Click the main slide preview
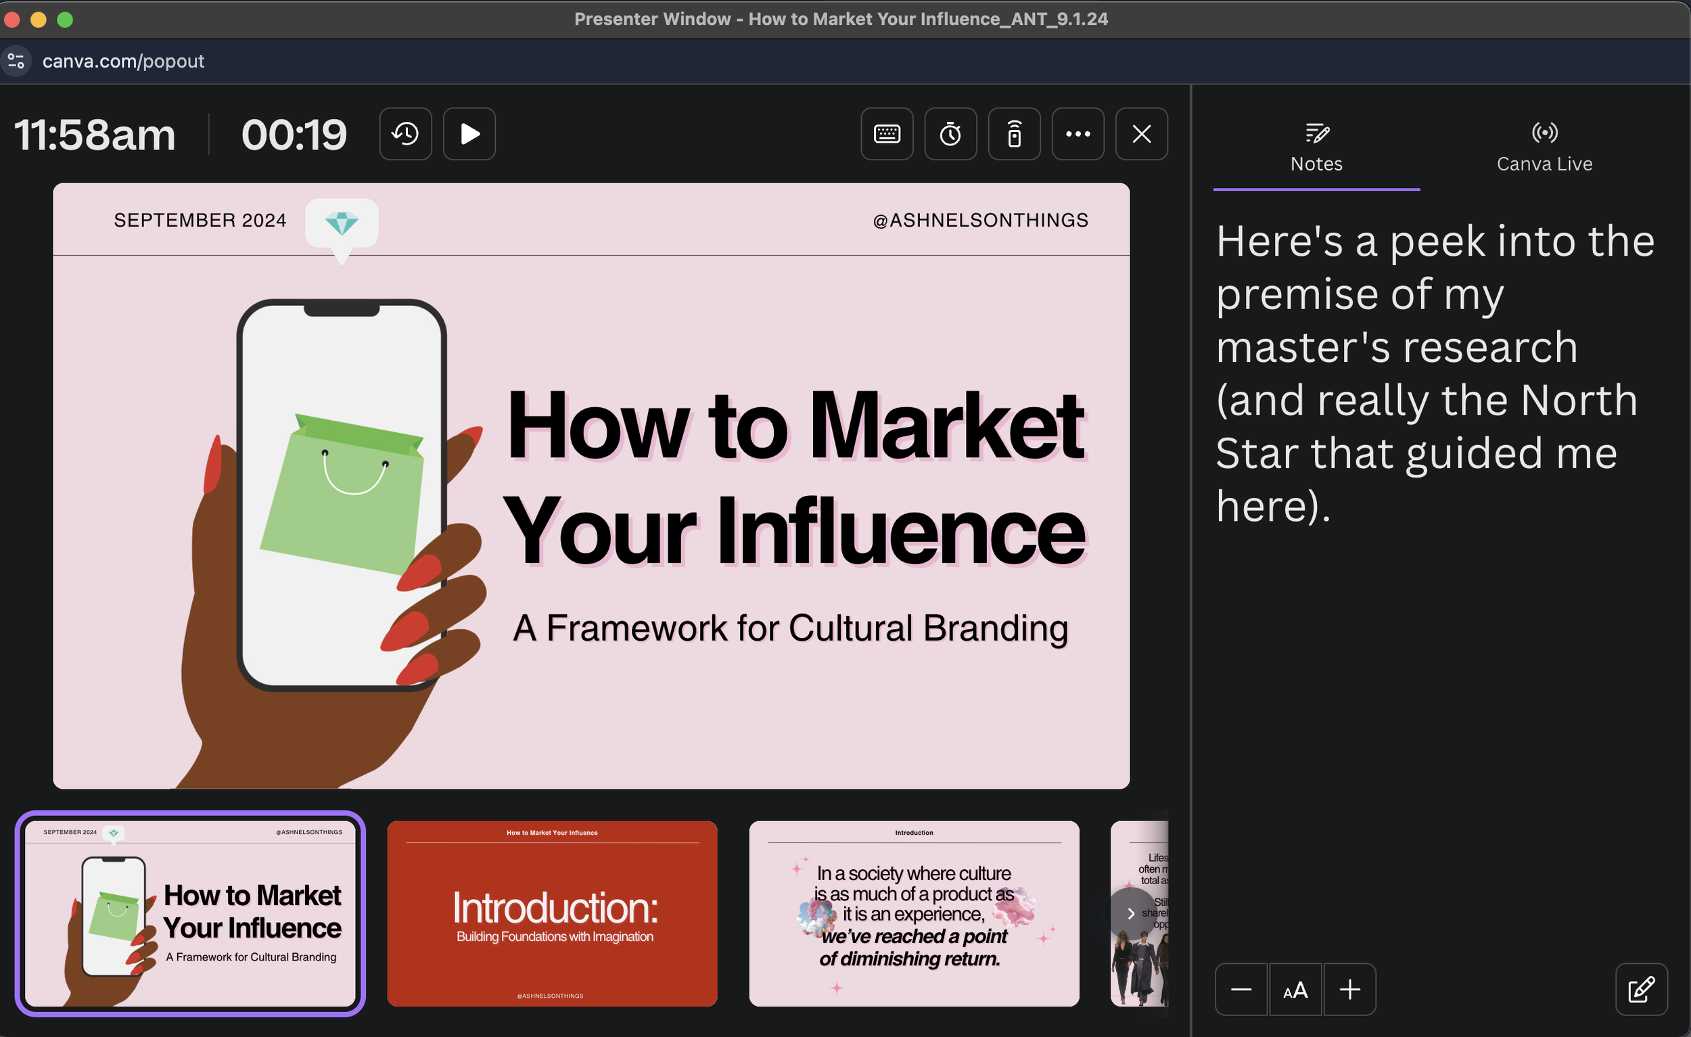The image size is (1691, 1037). [591, 485]
